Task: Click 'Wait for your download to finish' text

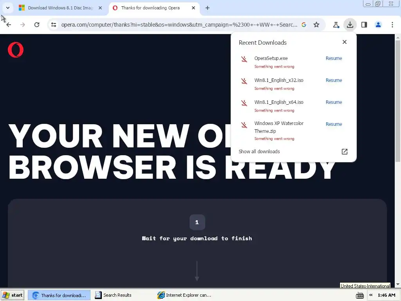Action: (x=197, y=239)
